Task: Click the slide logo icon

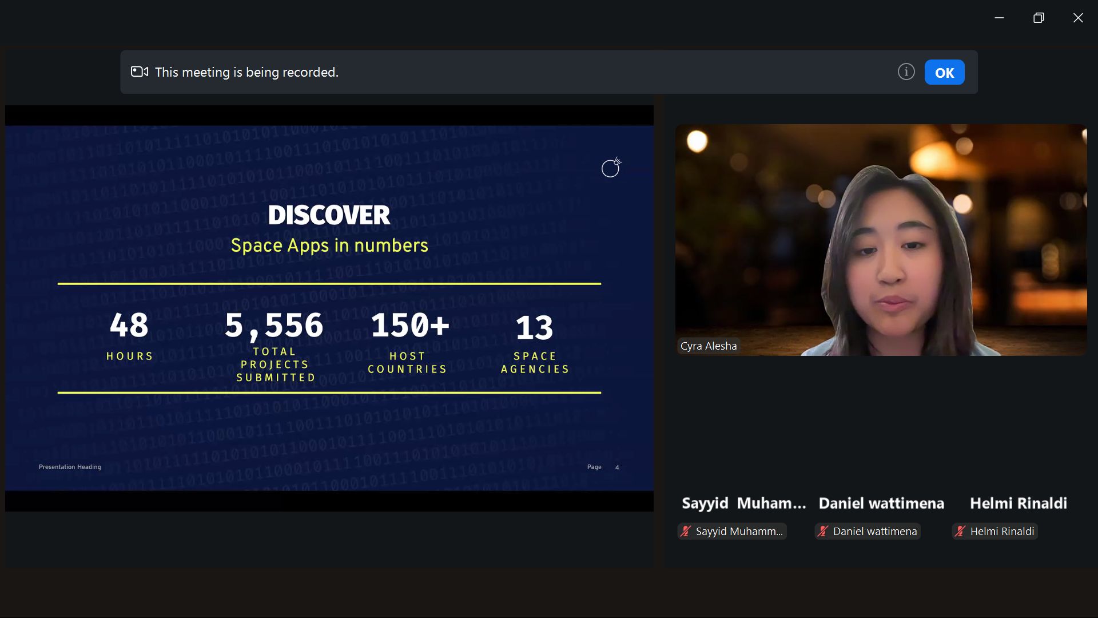Action: coord(611,167)
